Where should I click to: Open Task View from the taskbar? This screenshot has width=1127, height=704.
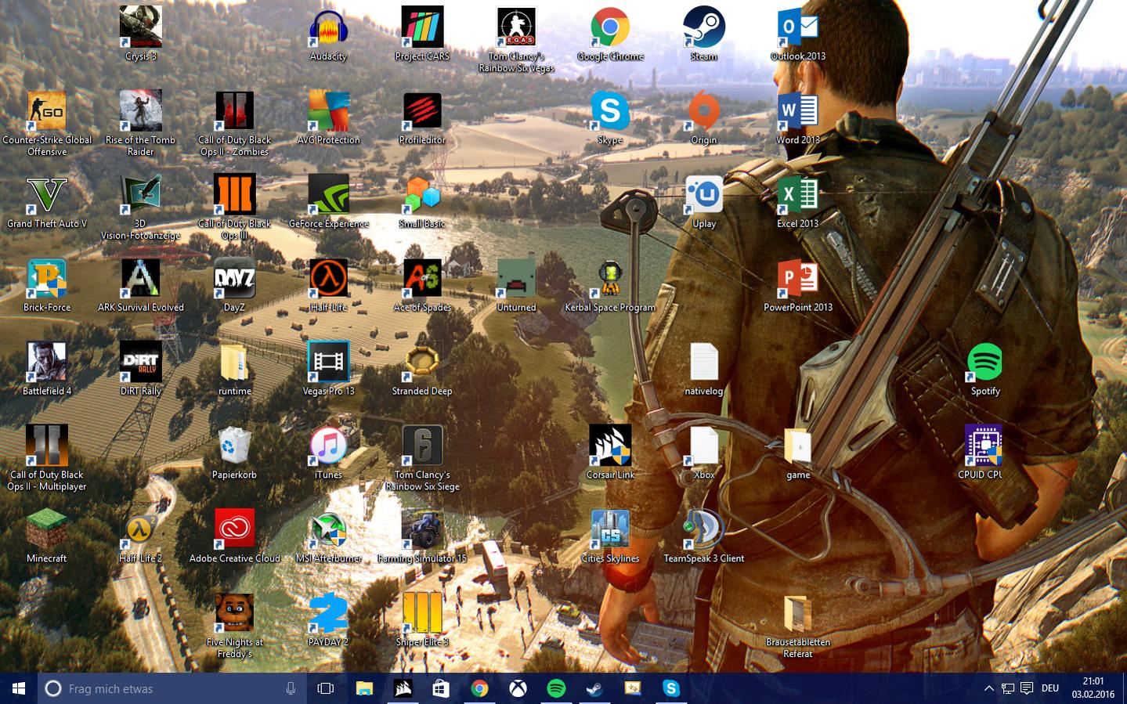(x=326, y=688)
